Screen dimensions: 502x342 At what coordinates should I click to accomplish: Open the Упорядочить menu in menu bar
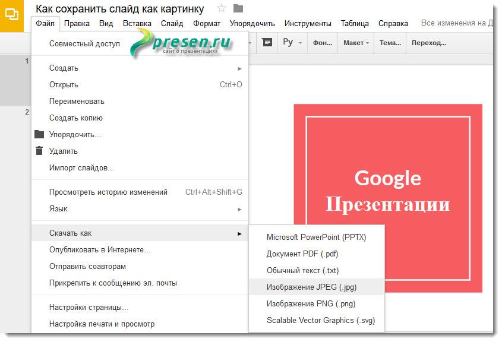tap(252, 23)
